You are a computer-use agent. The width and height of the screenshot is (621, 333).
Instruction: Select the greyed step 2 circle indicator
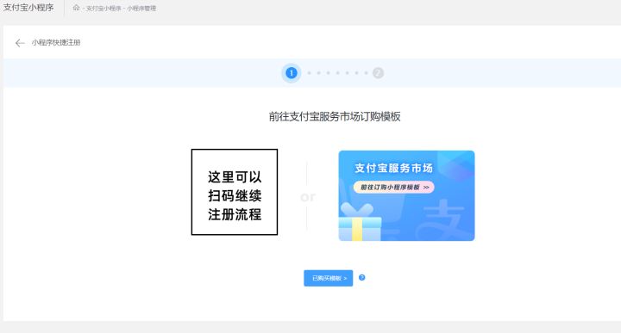(378, 73)
